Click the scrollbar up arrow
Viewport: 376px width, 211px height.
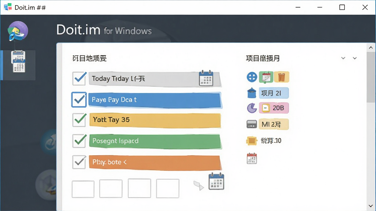pyautogui.click(x=371, y=48)
